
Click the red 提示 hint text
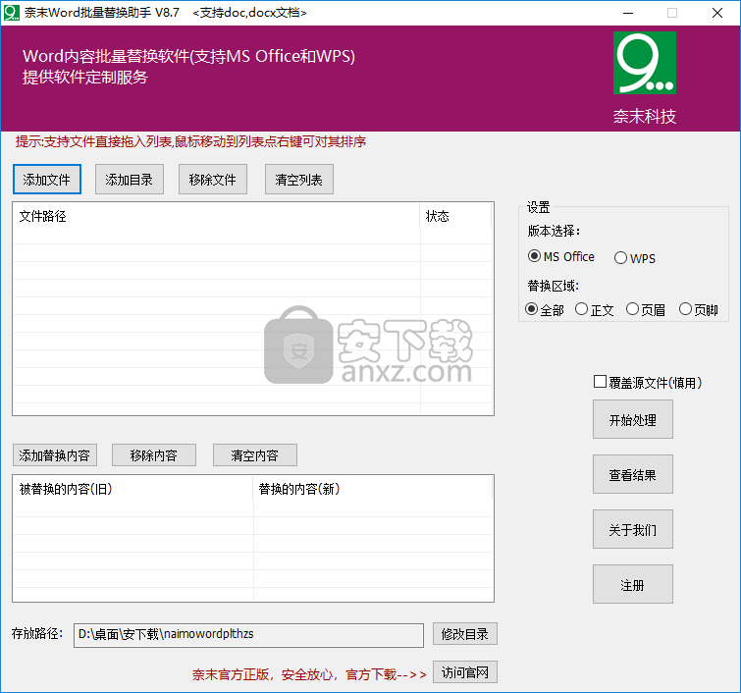click(x=191, y=141)
